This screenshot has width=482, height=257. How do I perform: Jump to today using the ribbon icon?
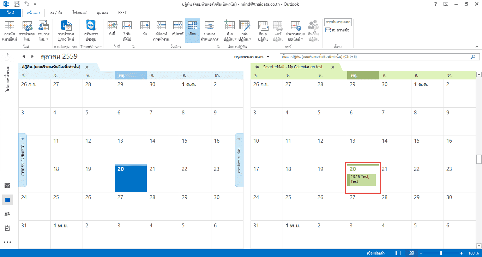(112, 31)
